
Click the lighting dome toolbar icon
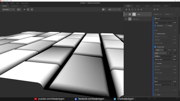click(x=18, y=10)
